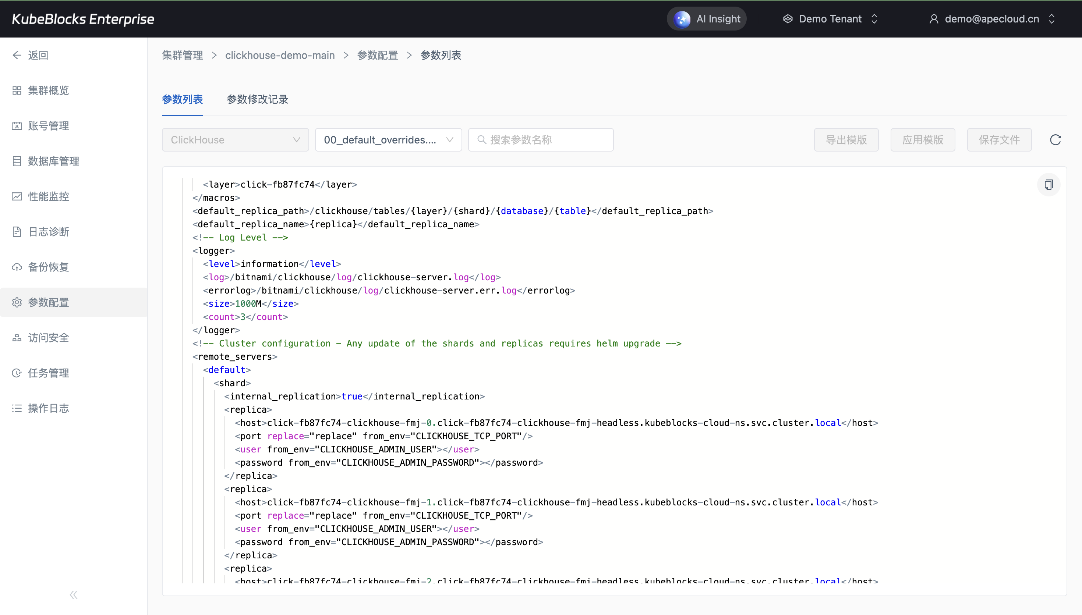The height and width of the screenshot is (615, 1082).
Task: Switch to the 参数修改记录 tab
Action: coord(257,99)
